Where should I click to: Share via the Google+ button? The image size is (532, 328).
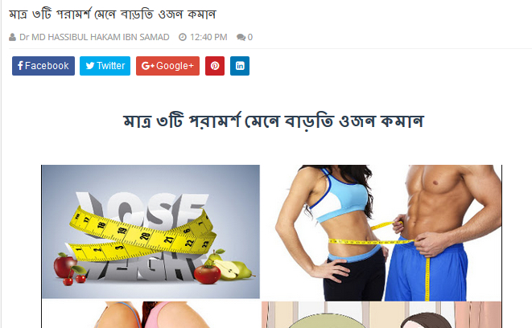pyautogui.click(x=167, y=66)
